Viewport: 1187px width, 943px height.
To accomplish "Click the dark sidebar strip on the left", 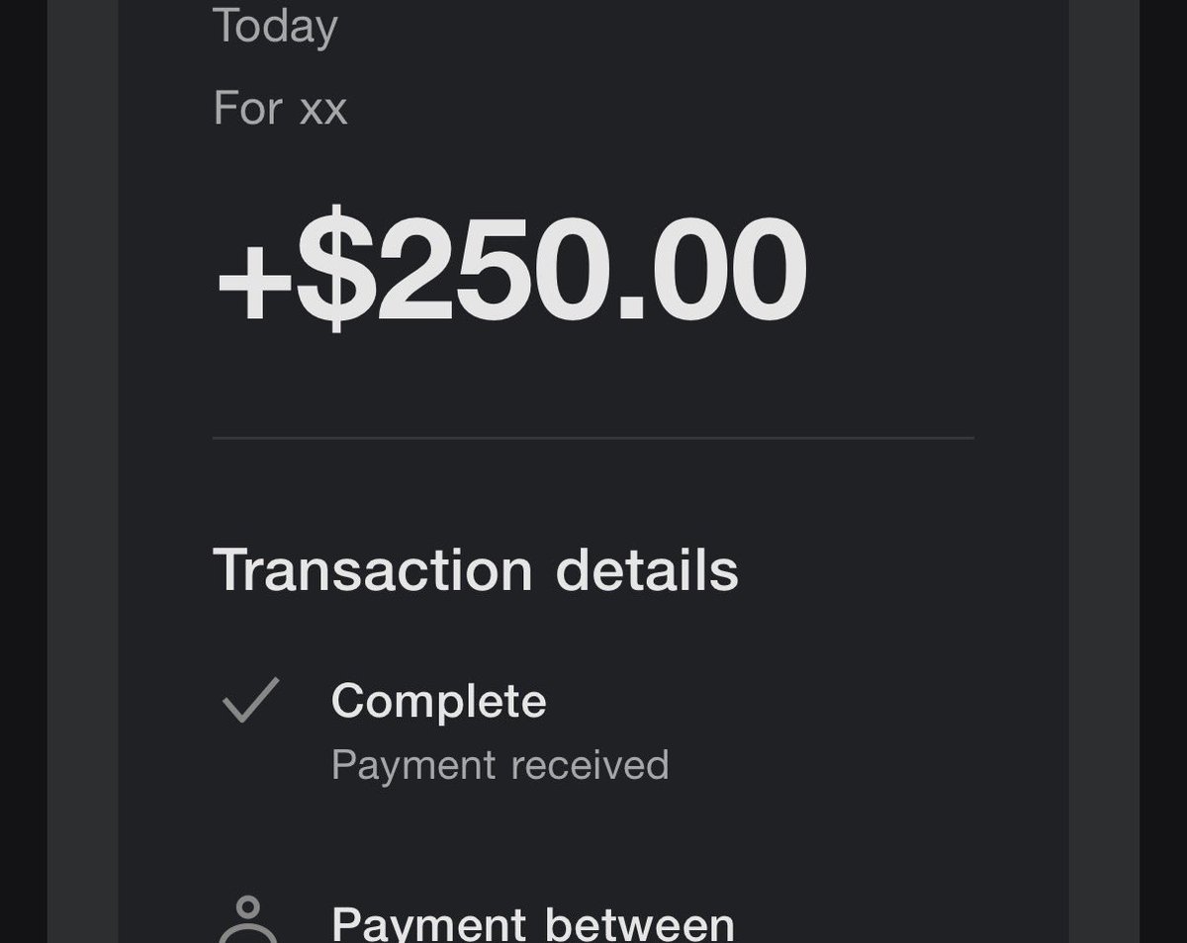I will (x=82, y=471).
